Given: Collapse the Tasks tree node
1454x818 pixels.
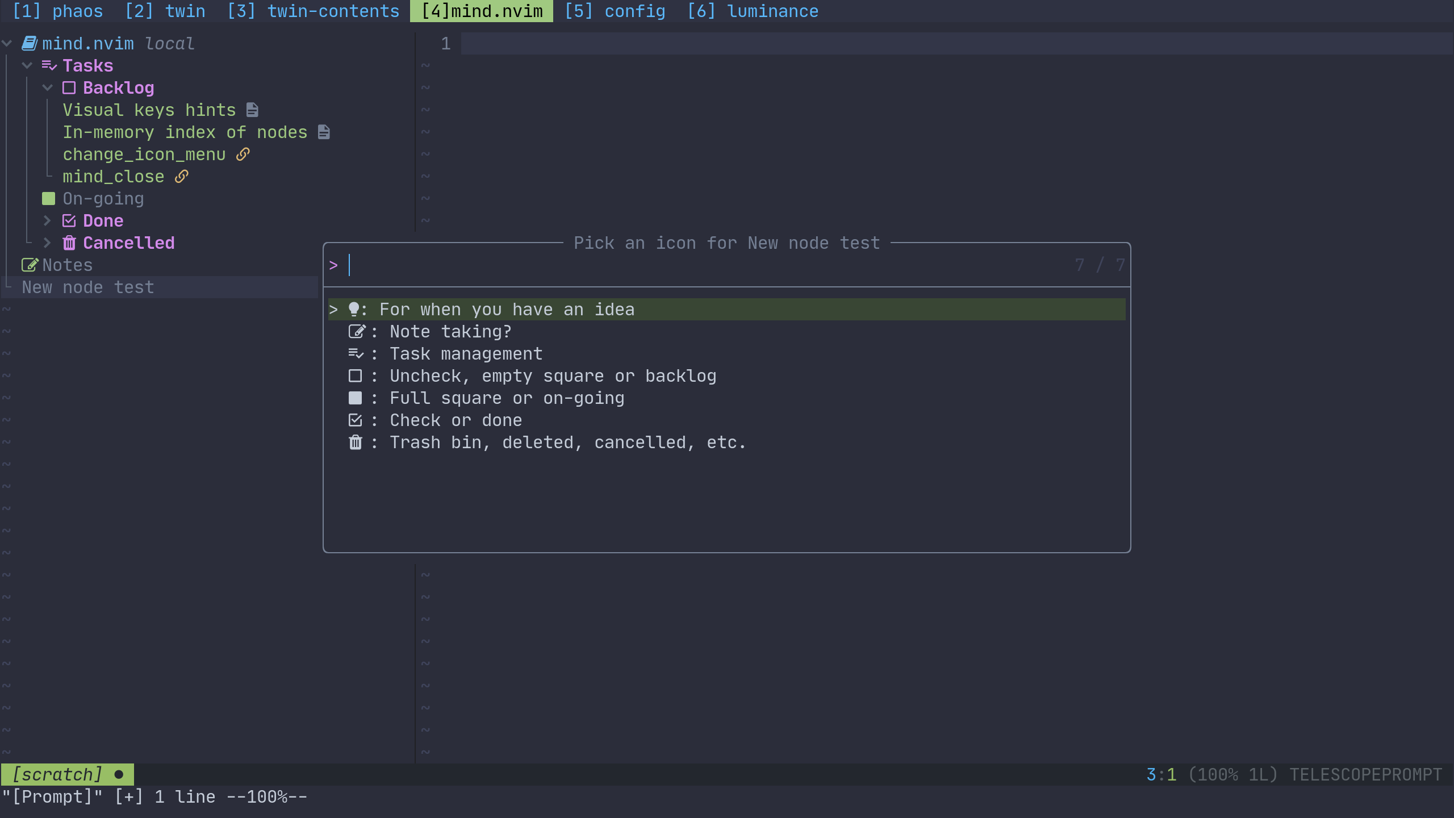Looking at the screenshot, I should point(27,65).
